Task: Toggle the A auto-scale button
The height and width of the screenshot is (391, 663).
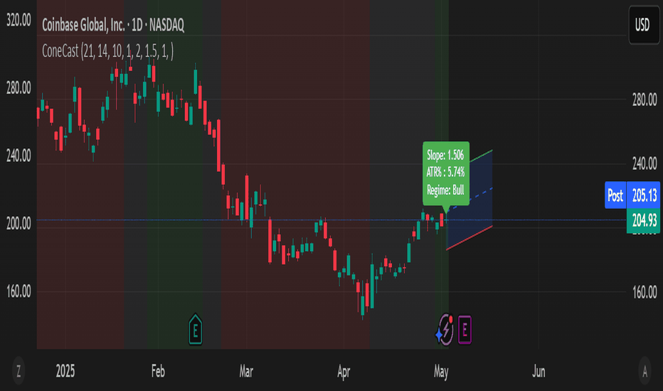Action: click(645, 370)
